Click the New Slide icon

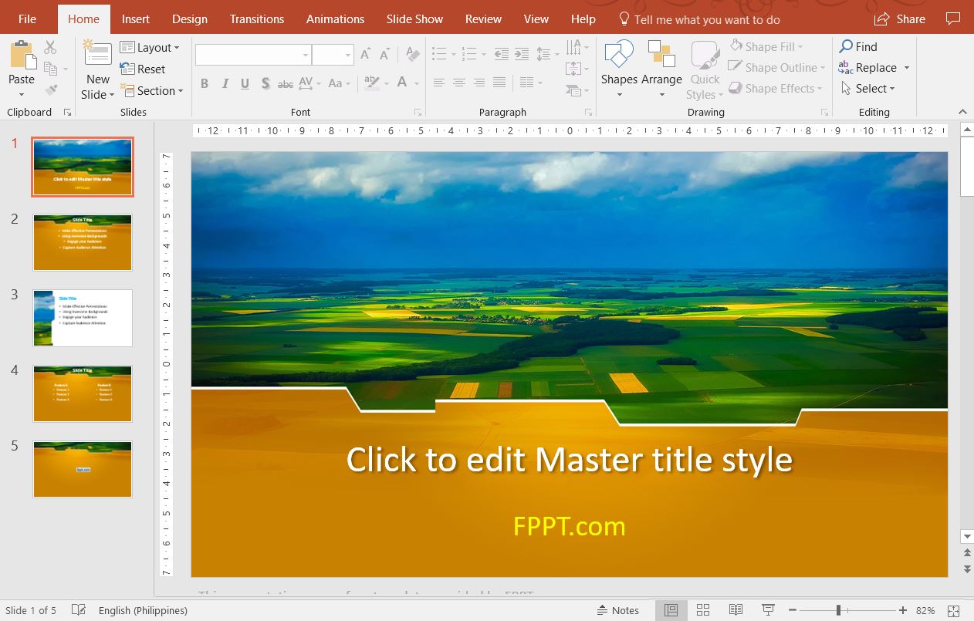coord(98,54)
